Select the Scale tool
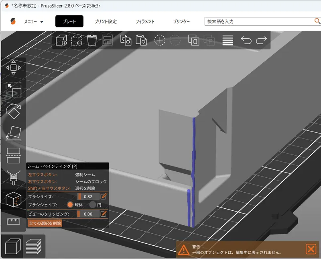The width and height of the screenshot is (321, 259). (13, 90)
